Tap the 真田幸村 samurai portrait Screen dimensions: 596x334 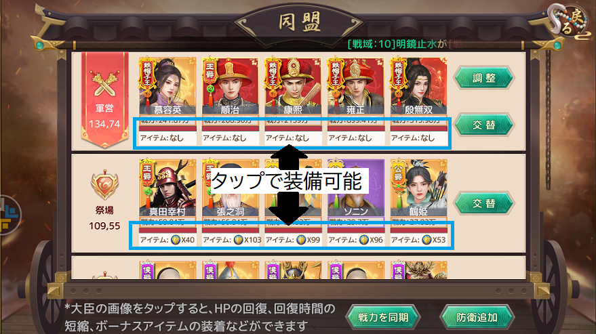tap(167, 188)
